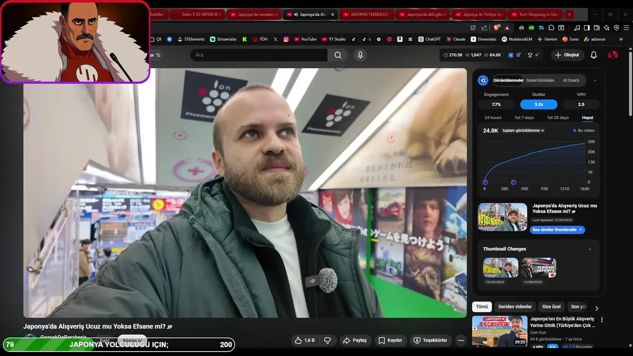The image size is (633, 356).
Task: Select the Size özel chip
Action: (x=551, y=307)
